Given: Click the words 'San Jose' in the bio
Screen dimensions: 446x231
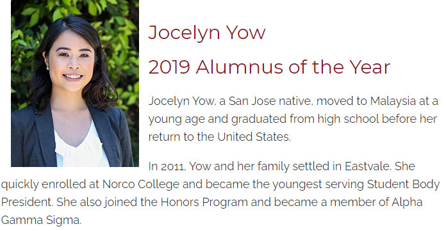Looking at the screenshot, I should pyautogui.click(x=252, y=101).
